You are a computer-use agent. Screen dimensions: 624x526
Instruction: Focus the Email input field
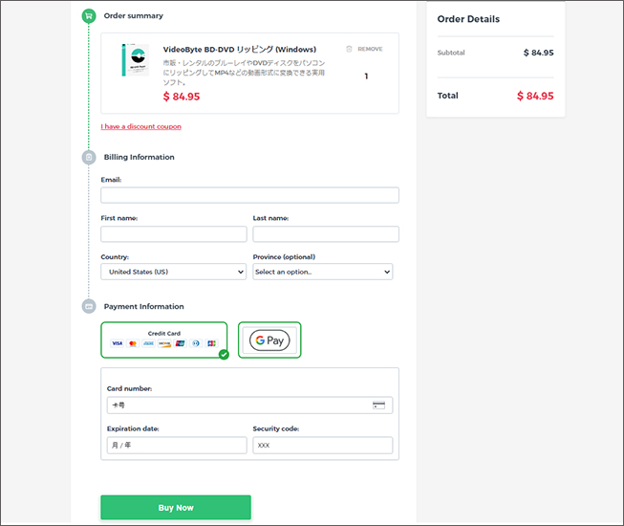[x=250, y=195]
